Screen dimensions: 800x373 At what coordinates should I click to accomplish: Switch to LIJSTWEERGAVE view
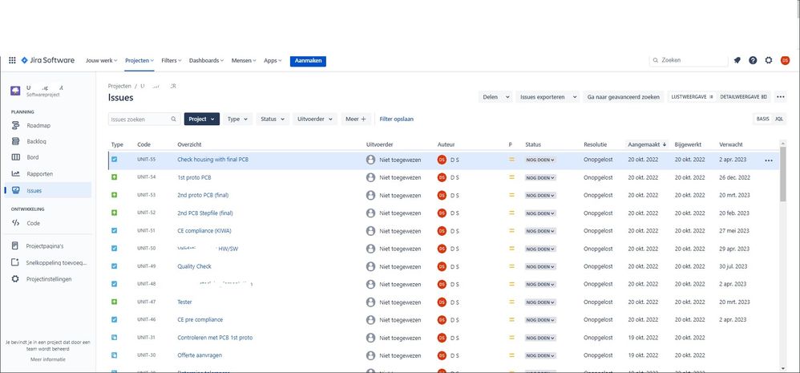click(x=693, y=97)
